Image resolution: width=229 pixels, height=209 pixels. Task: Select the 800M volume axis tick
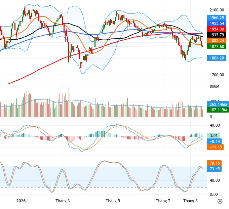pyautogui.click(x=215, y=86)
